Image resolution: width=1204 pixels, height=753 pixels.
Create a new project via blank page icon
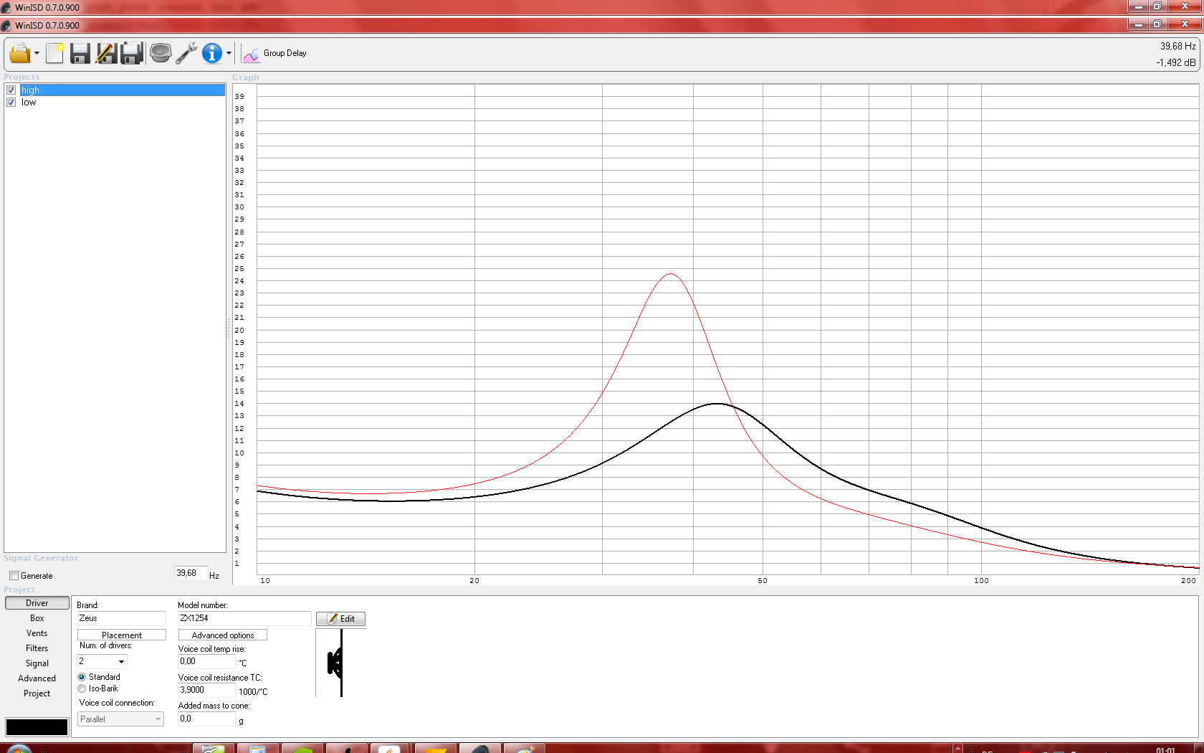55,53
